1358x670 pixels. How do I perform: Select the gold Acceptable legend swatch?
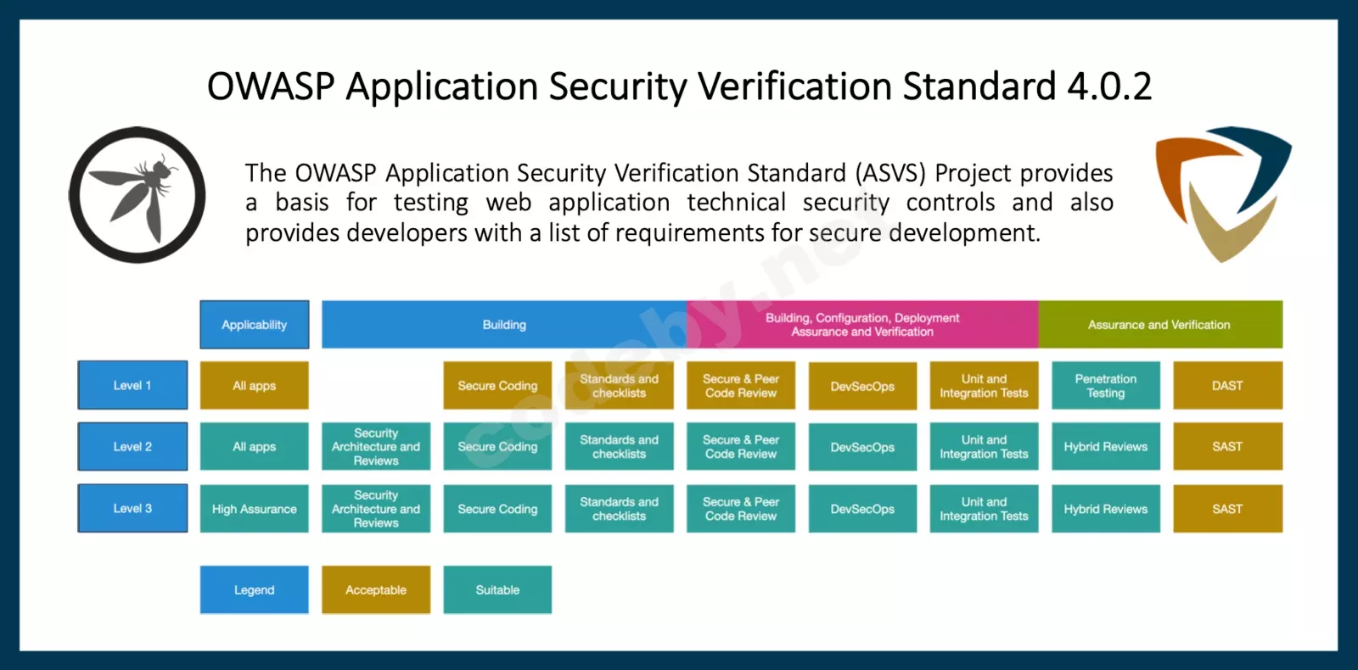[x=376, y=589]
